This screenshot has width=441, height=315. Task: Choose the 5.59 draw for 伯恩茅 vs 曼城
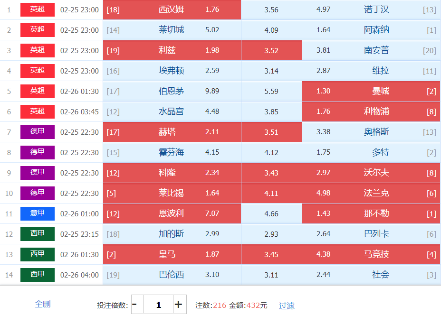pyautogui.click(x=271, y=91)
